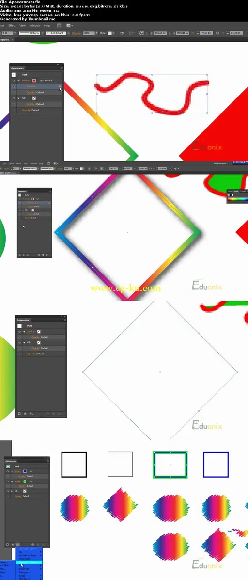Open the View menu in top frame

(x=23, y=26)
